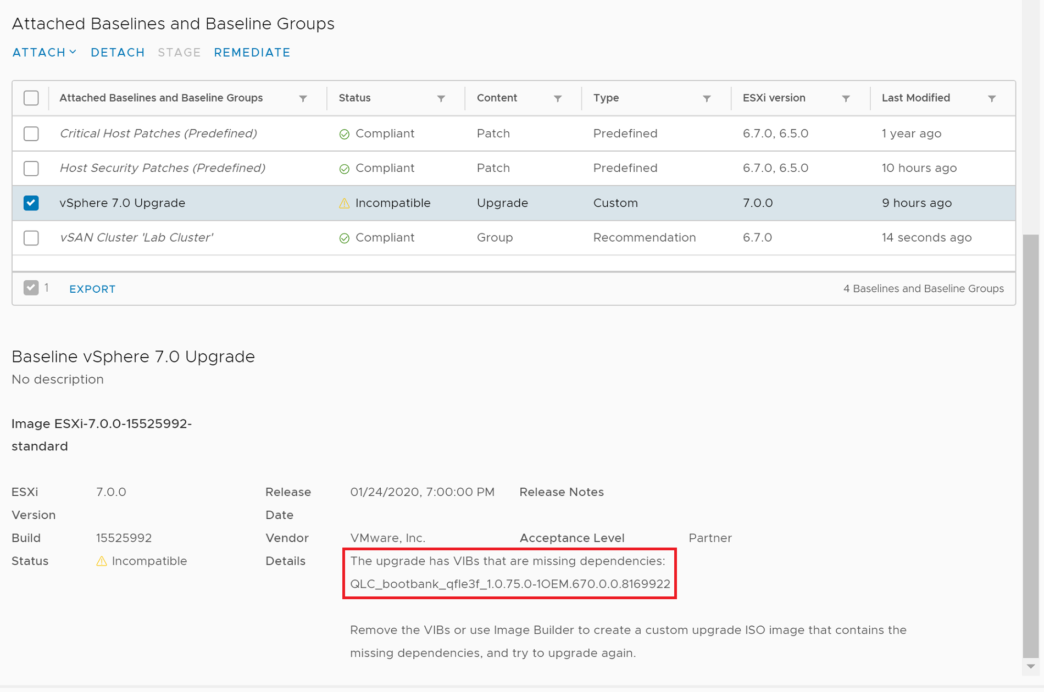The height and width of the screenshot is (692, 1044).
Task: Open the Type column filter
Action: 707,98
